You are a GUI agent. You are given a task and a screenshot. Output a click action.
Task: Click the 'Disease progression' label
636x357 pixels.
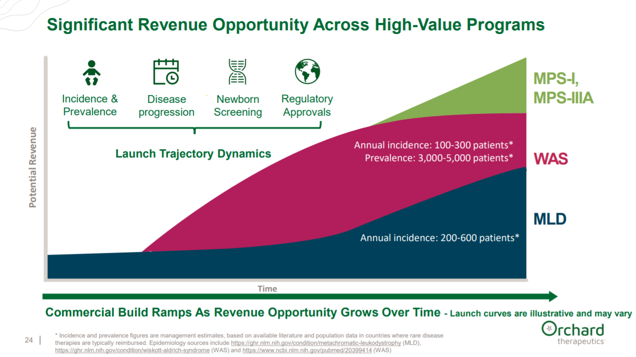(166, 106)
